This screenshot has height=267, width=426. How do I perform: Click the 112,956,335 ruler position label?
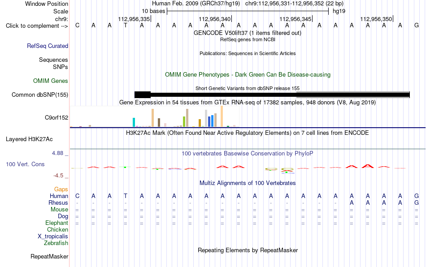pos(134,19)
